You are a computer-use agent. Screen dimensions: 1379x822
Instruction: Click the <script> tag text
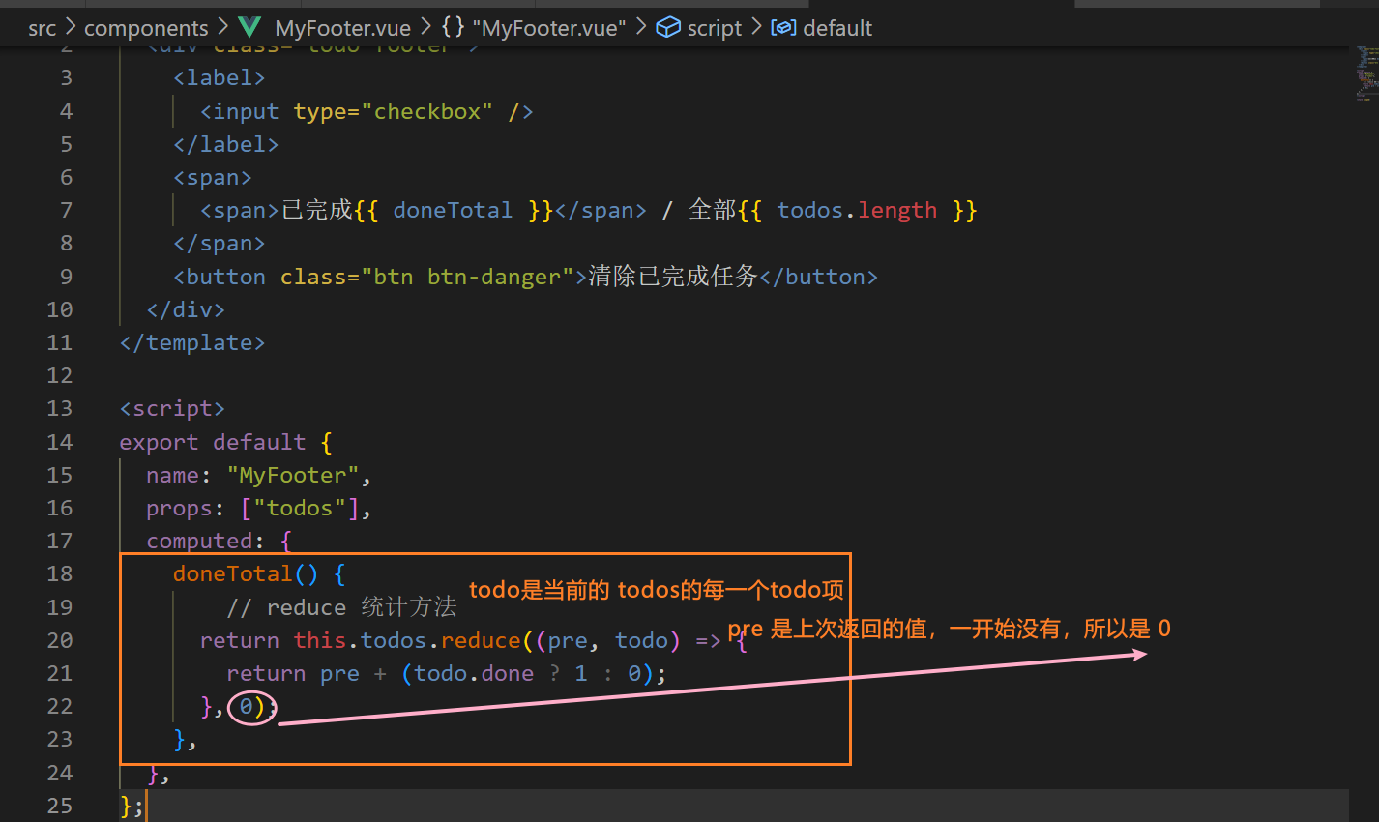click(x=172, y=409)
